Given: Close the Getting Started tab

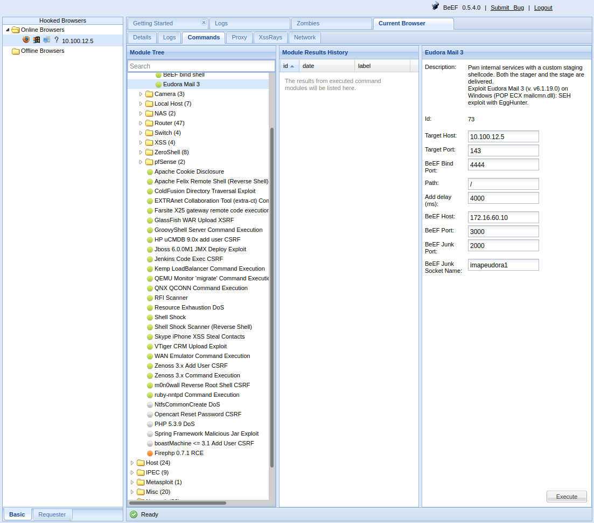Looking at the screenshot, I should pyautogui.click(x=204, y=23).
